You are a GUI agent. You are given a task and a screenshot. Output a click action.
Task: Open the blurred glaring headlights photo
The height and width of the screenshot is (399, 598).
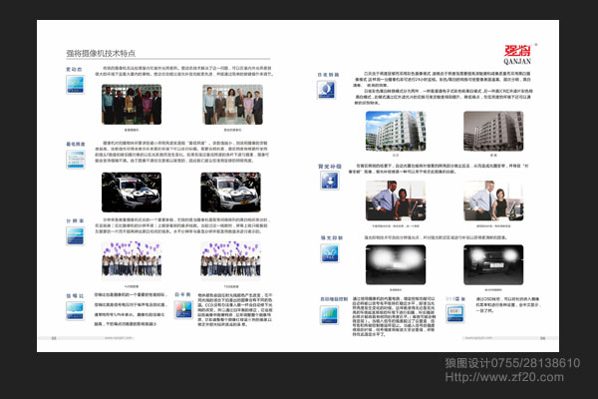[396, 264]
